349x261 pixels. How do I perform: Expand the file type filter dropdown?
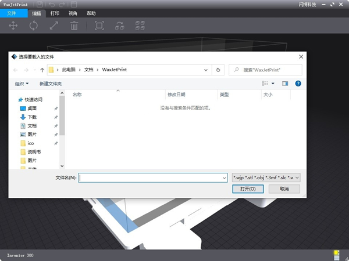[266, 177]
